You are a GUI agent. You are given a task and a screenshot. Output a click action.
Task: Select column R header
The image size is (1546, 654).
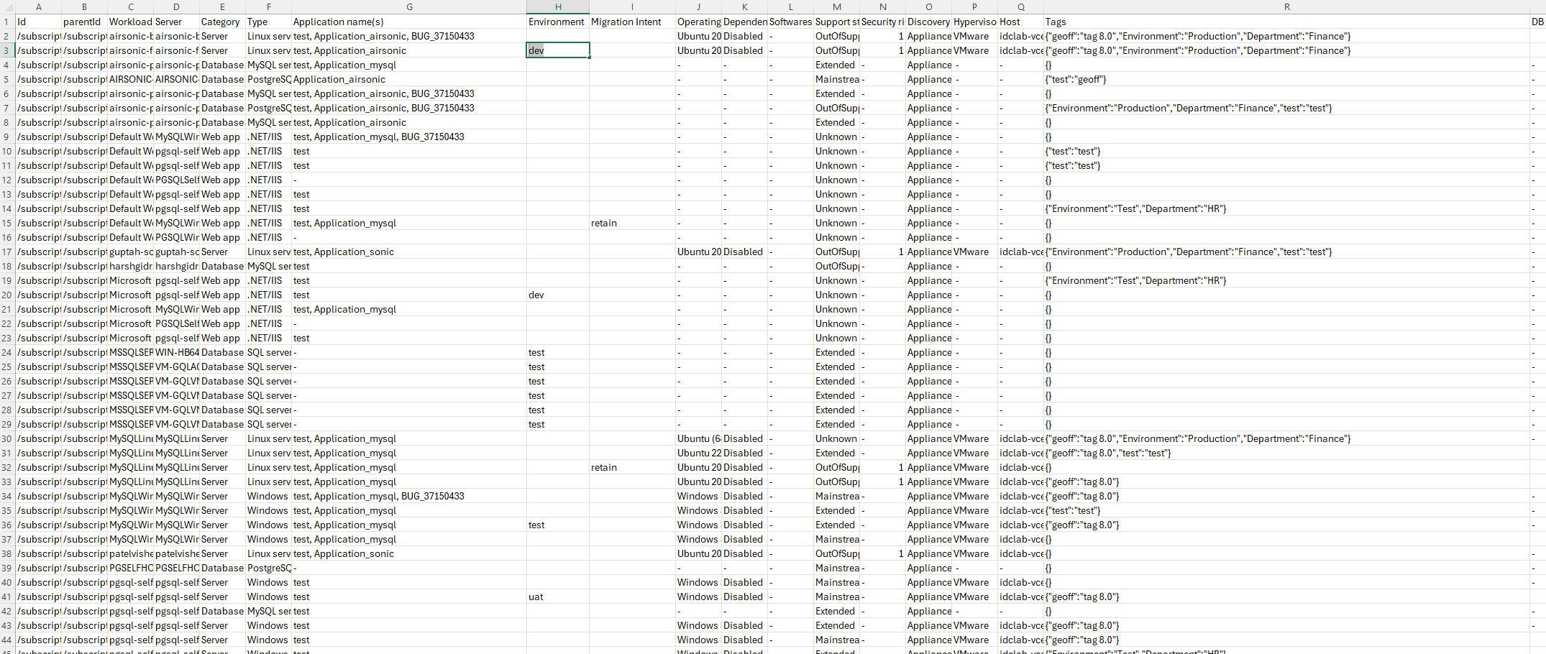[1286, 6]
